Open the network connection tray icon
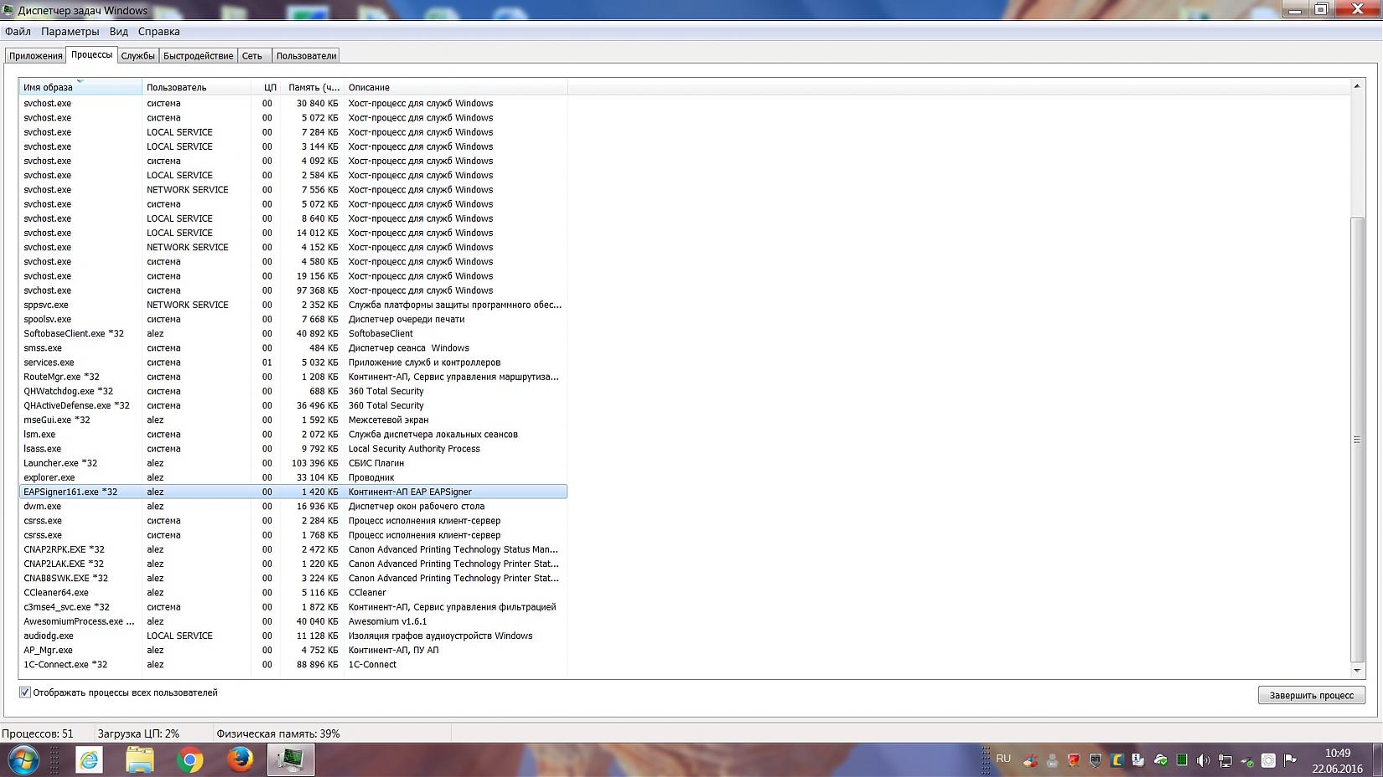1383x777 pixels. pos(1225,760)
